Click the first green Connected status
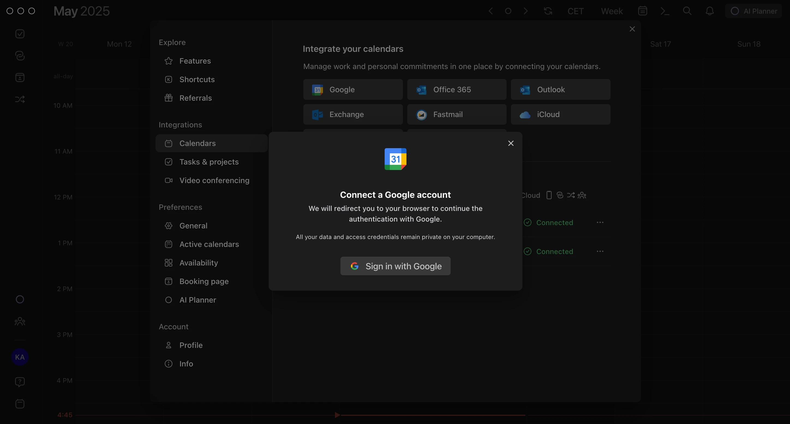This screenshot has height=424, width=790. click(x=548, y=222)
